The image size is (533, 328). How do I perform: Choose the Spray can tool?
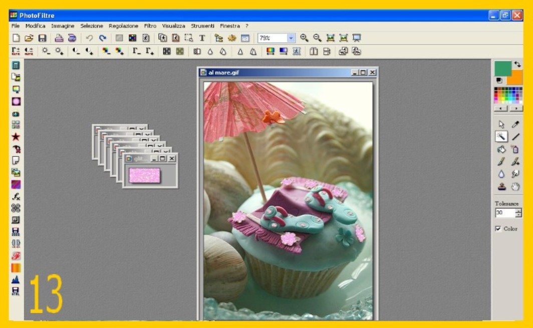[x=515, y=149]
